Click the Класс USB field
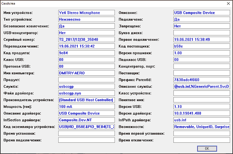The width and height of the screenshot is (233, 154). pos(86,60)
